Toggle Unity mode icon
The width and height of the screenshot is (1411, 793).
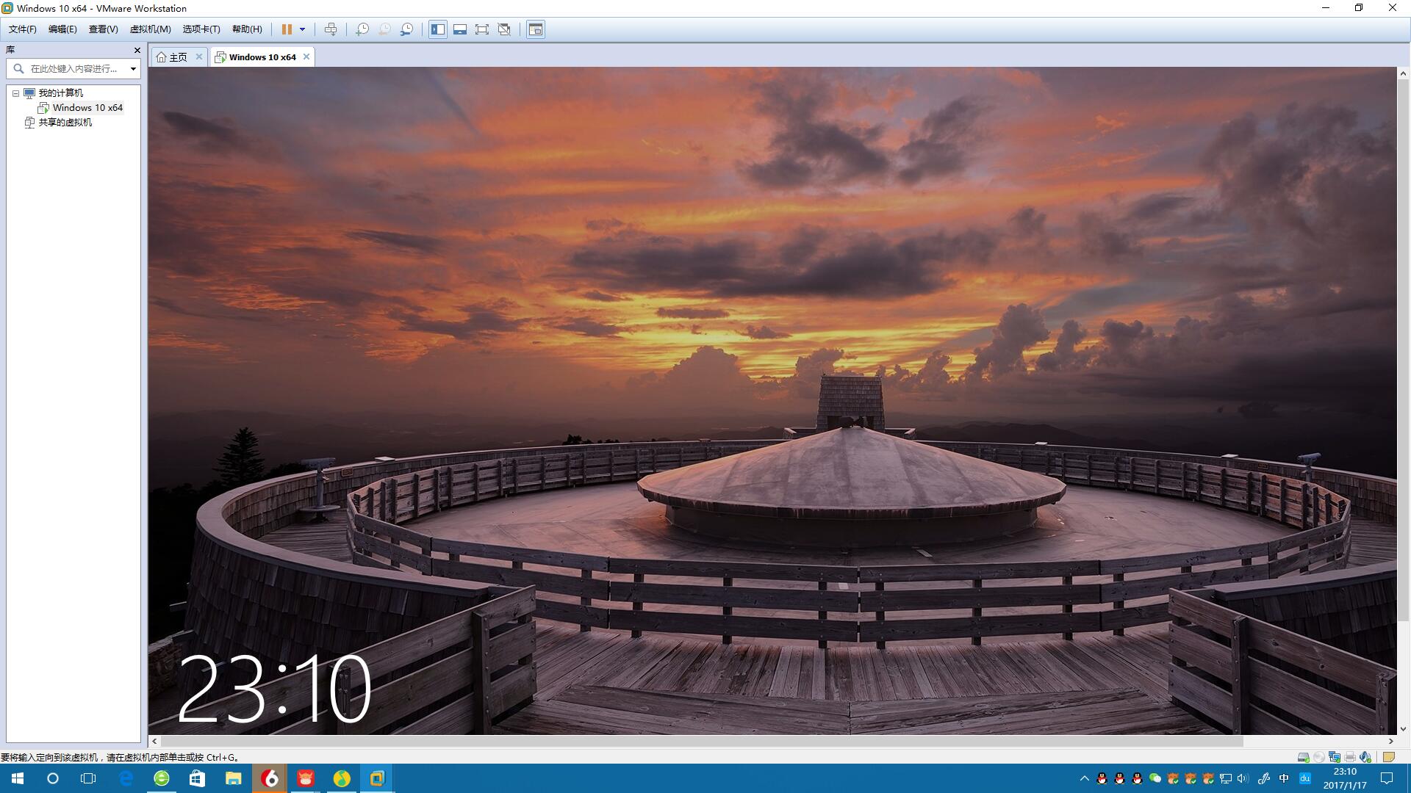(x=504, y=29)
